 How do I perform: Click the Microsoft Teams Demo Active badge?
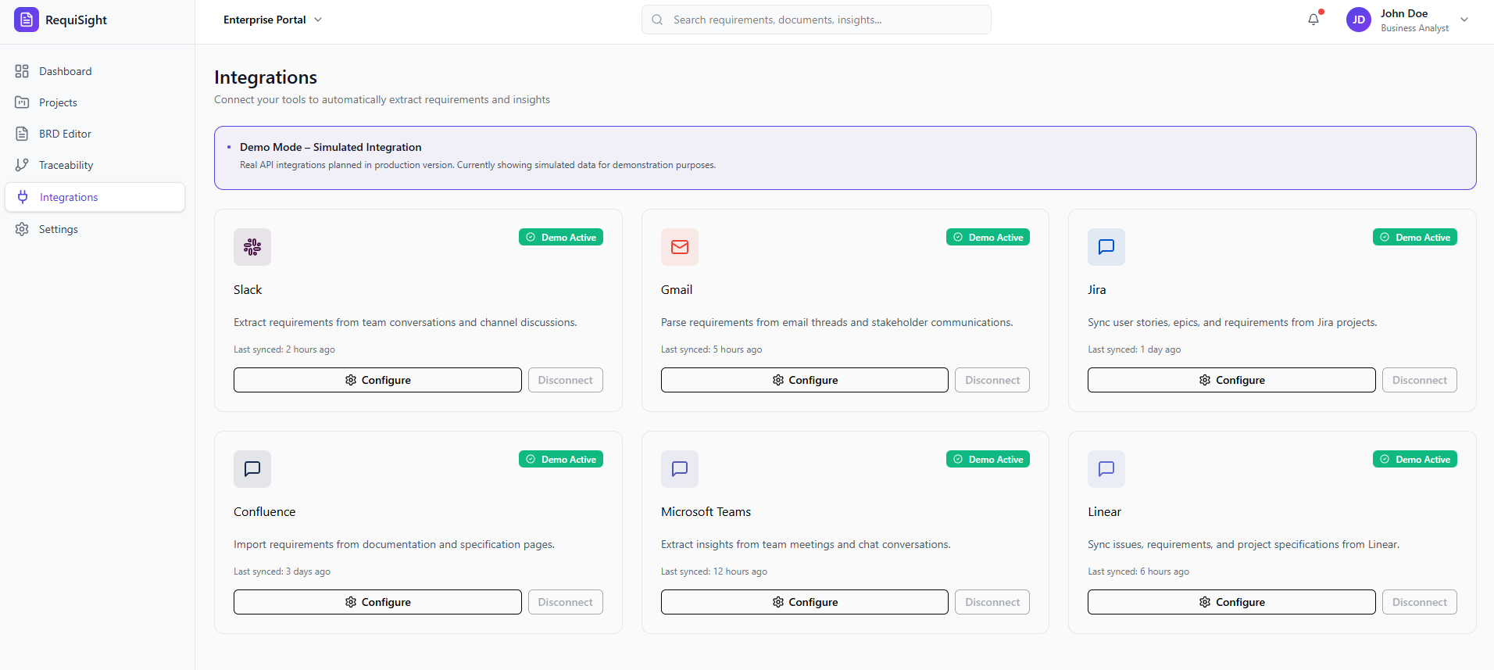(x=988, y=459)
